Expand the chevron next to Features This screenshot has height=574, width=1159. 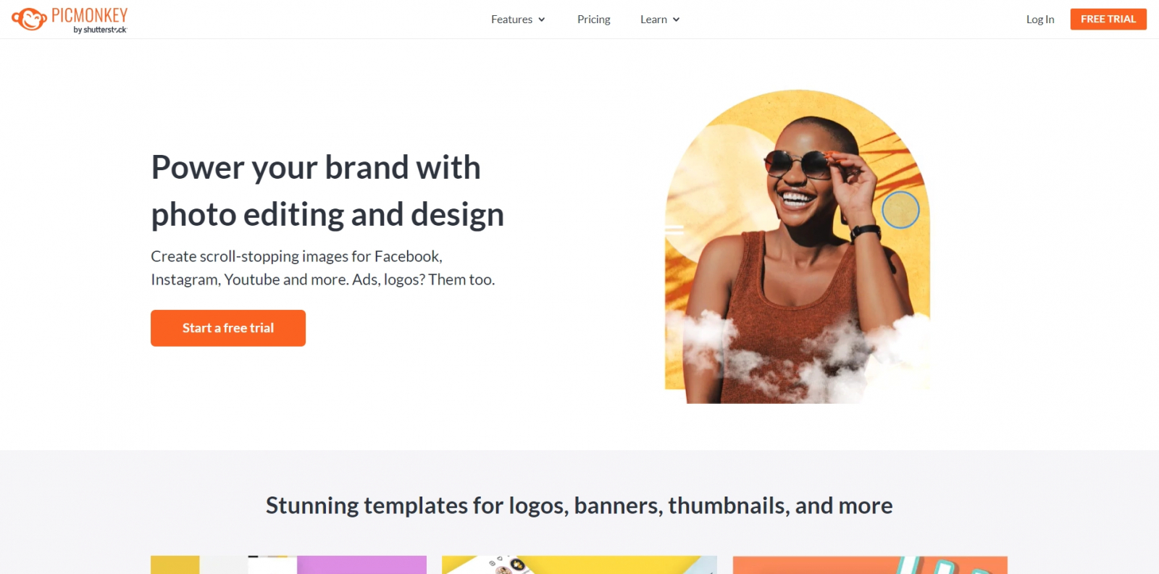(x=541, y=20)
